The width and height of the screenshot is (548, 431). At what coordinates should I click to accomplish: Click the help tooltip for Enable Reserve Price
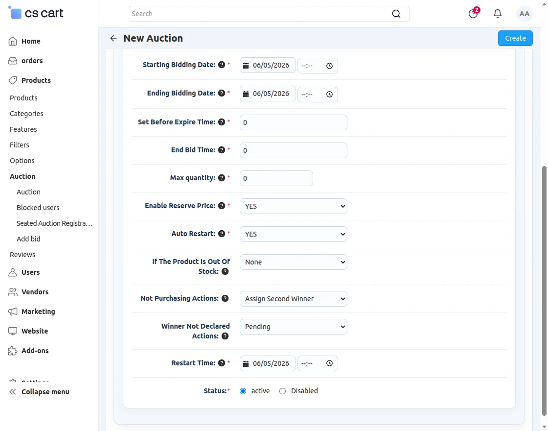(222, 206)
